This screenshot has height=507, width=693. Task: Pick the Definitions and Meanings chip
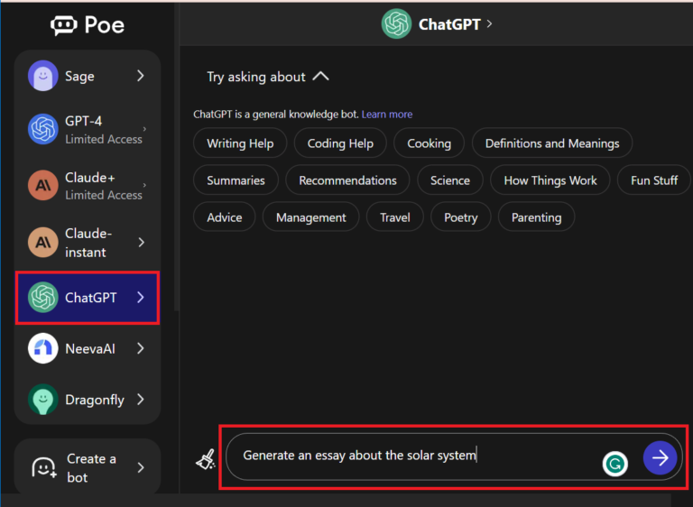(x=552, y=143)
